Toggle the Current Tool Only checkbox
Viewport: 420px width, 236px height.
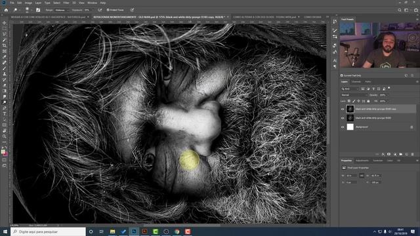[342, 76]
